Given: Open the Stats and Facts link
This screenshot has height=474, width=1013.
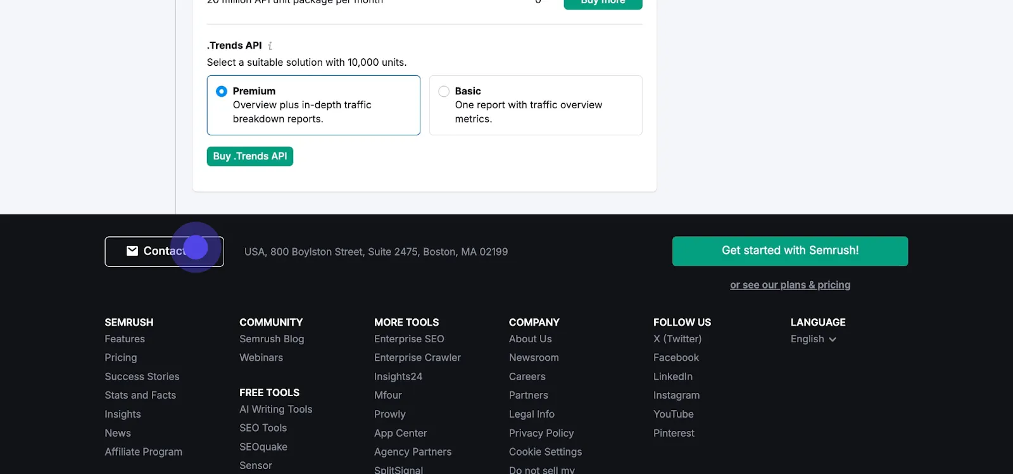Looking at the screenshot, I should click(141, 395).
